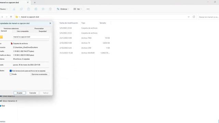
Task: Click the 30 archivos, 2 carpetas text
Action: coord(21,59)
